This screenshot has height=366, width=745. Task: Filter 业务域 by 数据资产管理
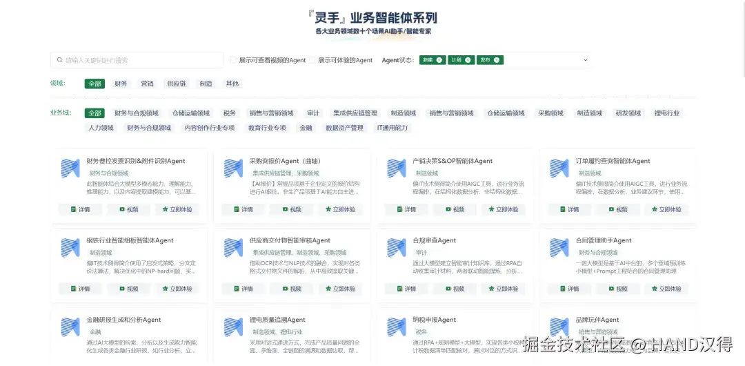tap(344, 128)
